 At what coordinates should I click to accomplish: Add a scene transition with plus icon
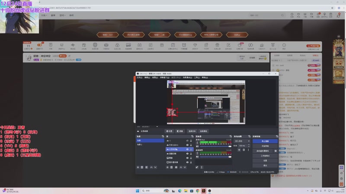[239, 150]
